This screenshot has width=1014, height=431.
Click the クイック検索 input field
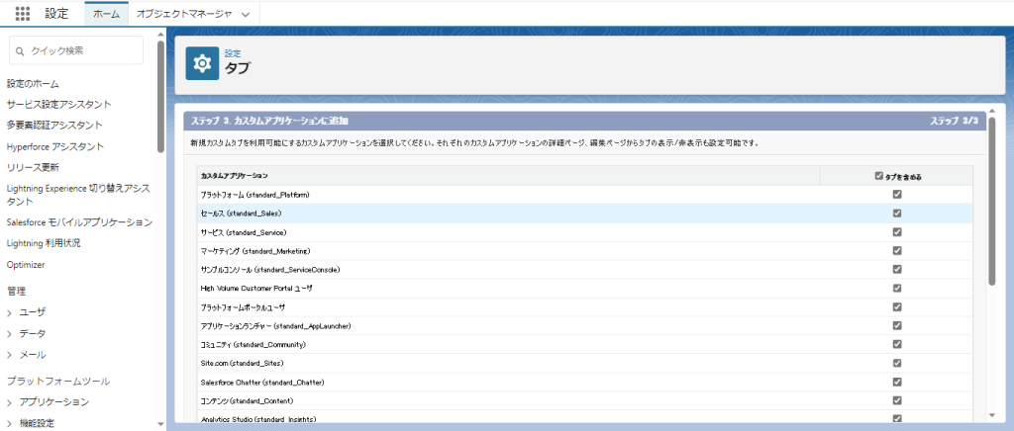pyautogui.click(x=76, y=50)
